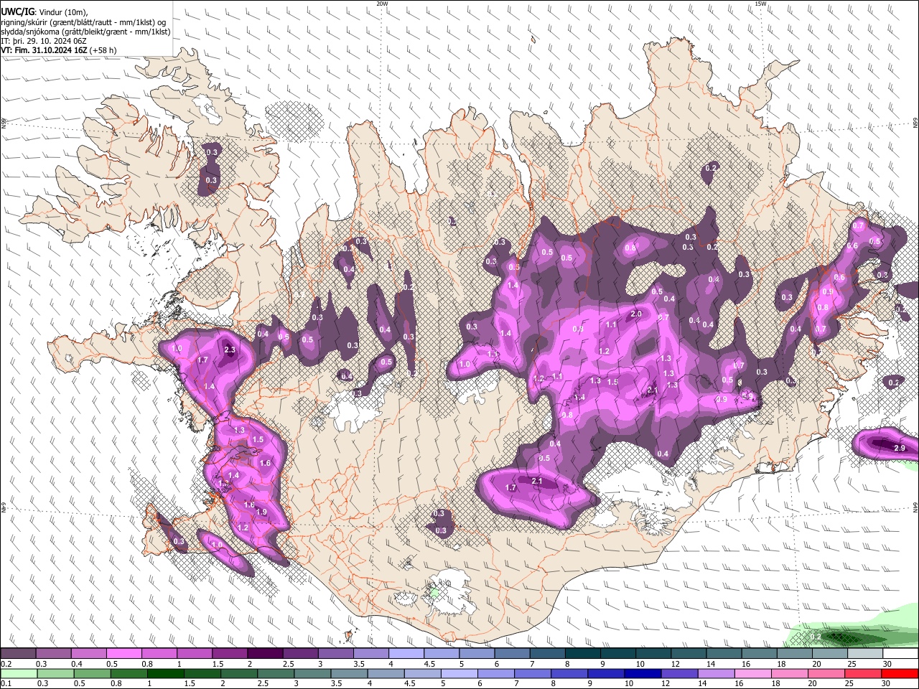The image size is (919, 689).
Task: Select the 4–4.5 lavender swatch in upper legend
Action: (x=405, y=653)
